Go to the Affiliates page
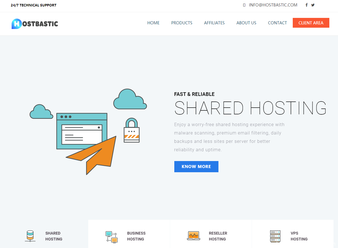 point(214,23)
